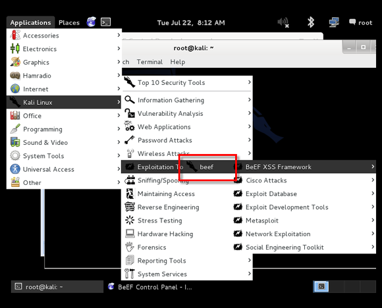
Task: Click the Wireless Attacks antenna icon
Action: pos(130,153)
